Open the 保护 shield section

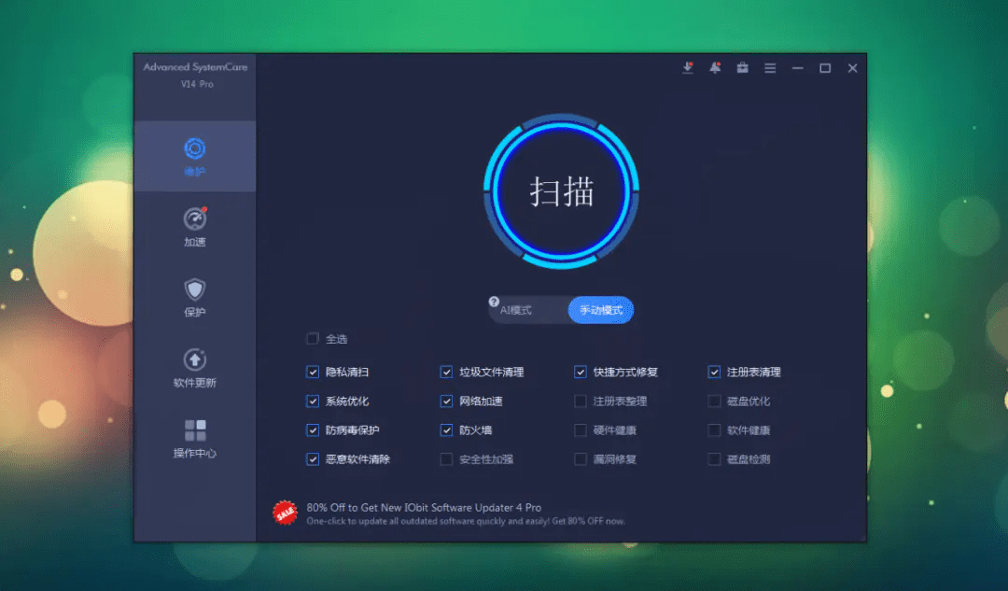click(195, 298)
